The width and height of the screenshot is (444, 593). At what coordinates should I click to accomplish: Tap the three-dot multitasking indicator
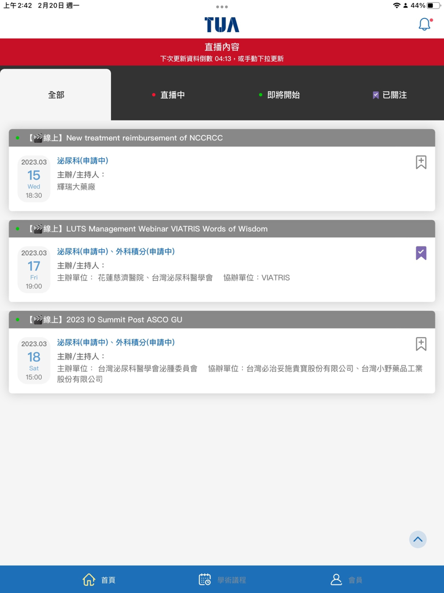222,7
